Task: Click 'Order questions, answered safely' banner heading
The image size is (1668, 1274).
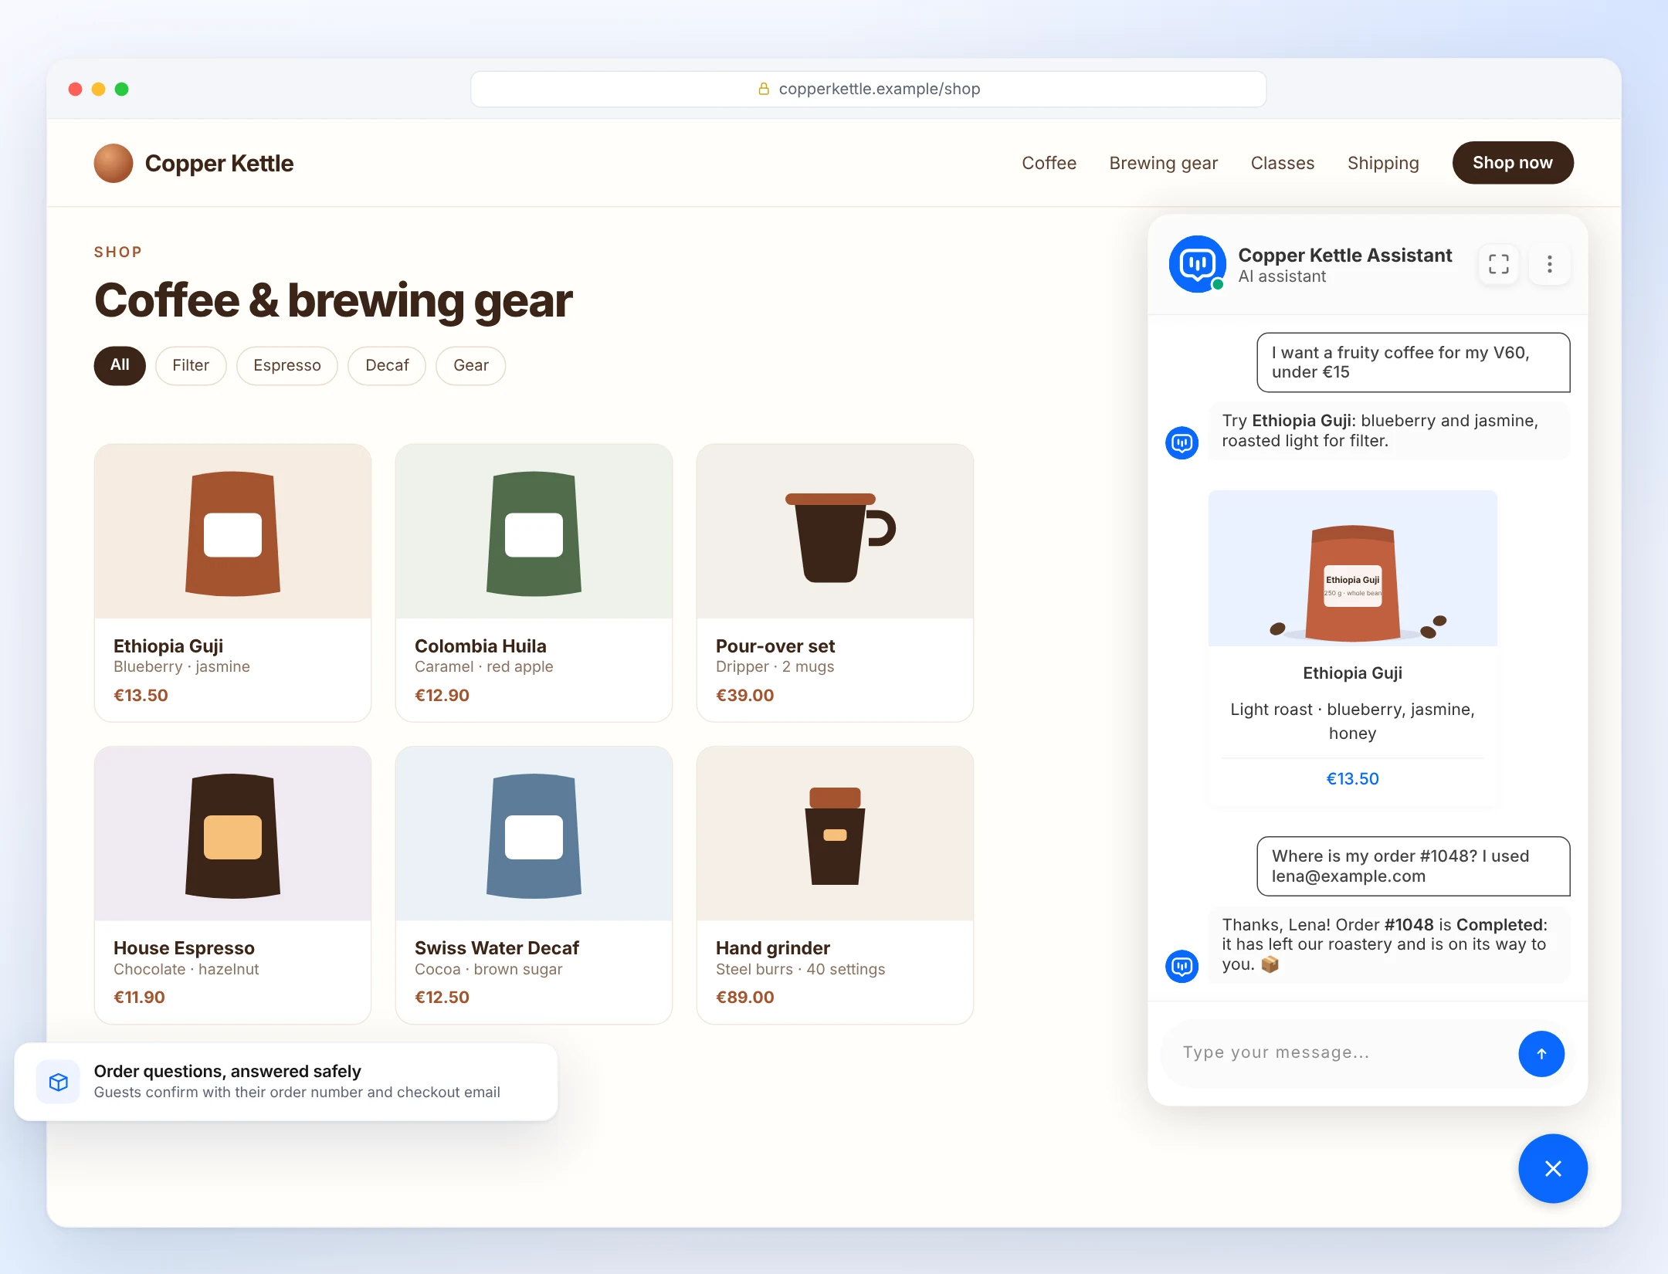Action: tap(227, 1071)
